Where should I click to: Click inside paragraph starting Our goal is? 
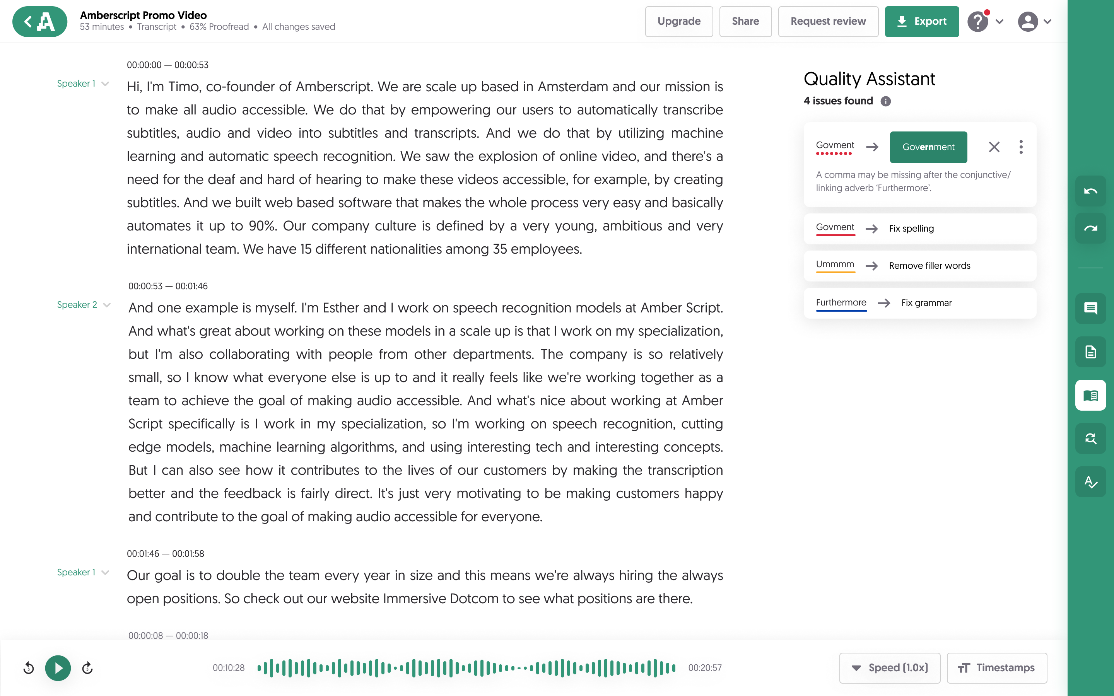point(424,587)
